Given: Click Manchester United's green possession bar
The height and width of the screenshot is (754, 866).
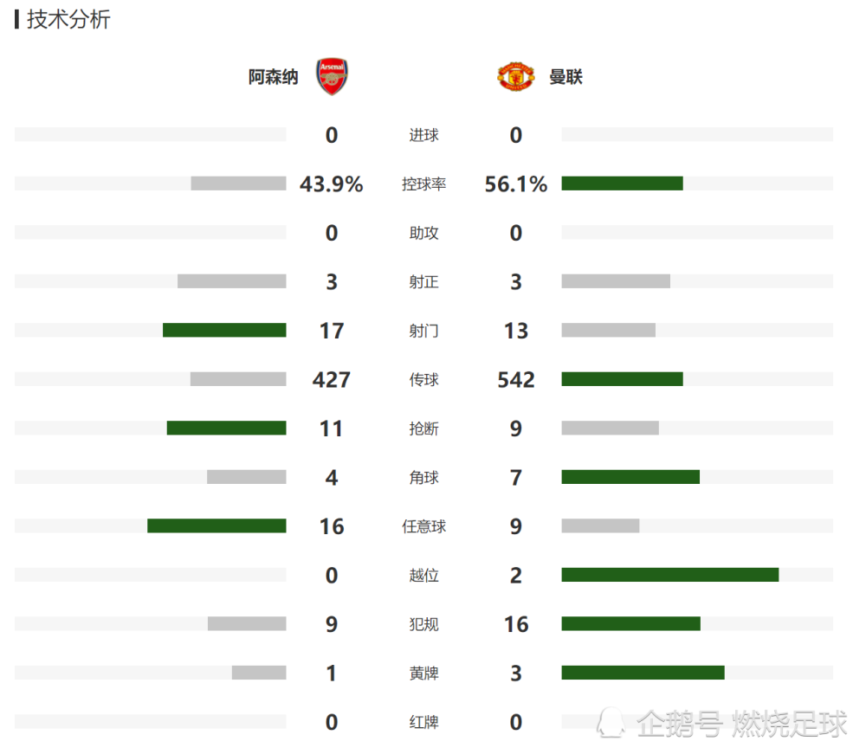Looking at the screenshot, I should pyautogui.click(x=623, y=184).
